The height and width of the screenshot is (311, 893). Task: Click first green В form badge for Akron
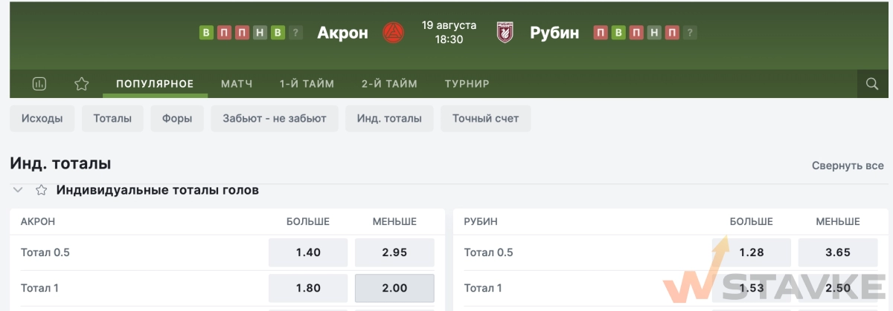206,33
